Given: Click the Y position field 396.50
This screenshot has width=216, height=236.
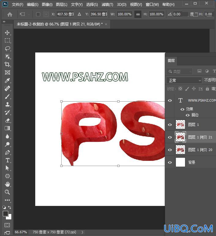Looking at the screenshot, I should pos(99,14).
